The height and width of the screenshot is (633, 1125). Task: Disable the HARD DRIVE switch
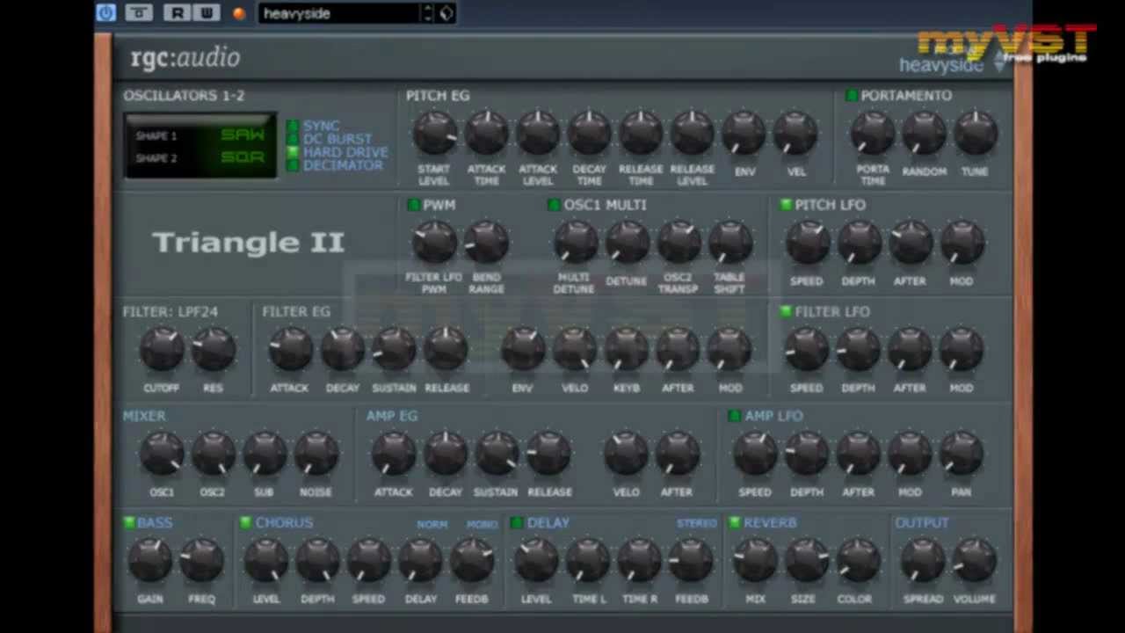(x=293, y=152)
